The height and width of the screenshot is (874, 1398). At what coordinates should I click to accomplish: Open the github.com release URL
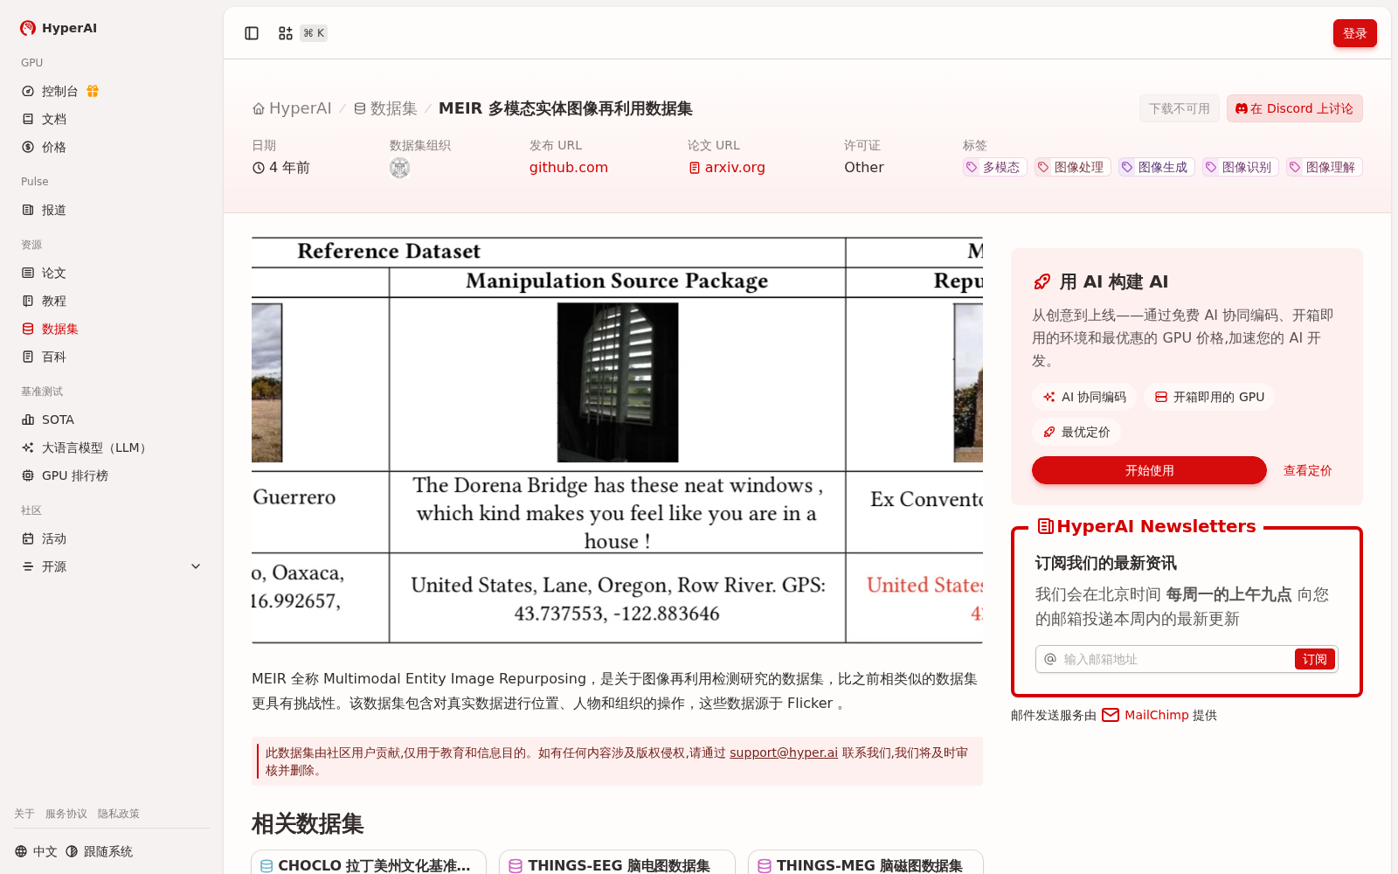(569, 167)
